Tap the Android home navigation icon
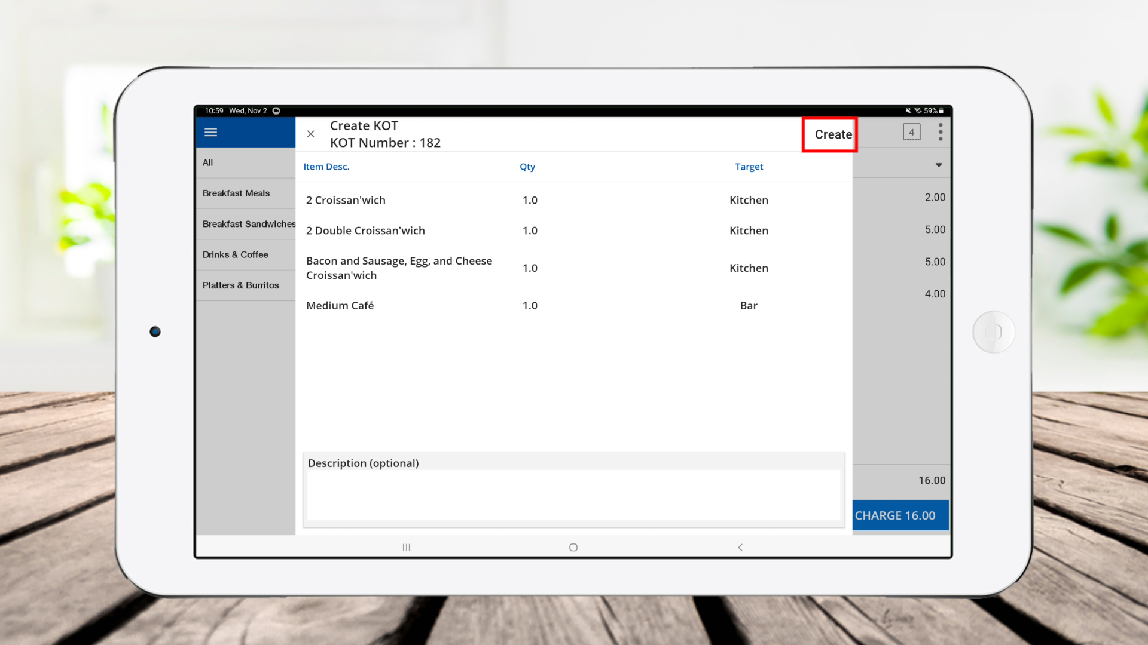 tap(573, 547)
